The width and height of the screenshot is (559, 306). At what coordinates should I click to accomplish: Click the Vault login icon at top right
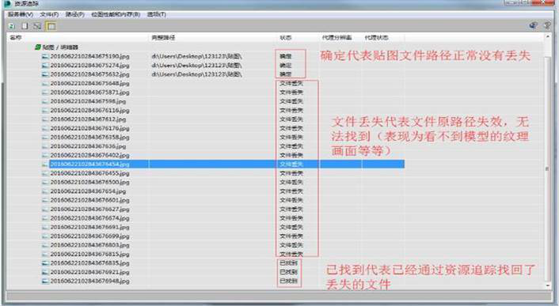coord(534,25)
